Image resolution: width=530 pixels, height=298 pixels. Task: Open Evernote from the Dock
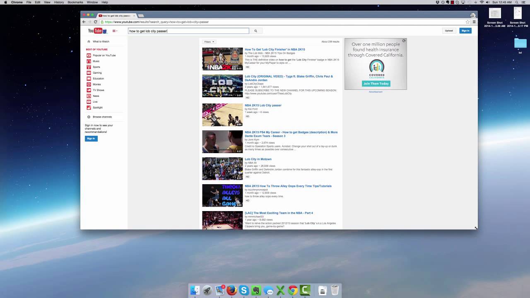(x=256, y=291)
